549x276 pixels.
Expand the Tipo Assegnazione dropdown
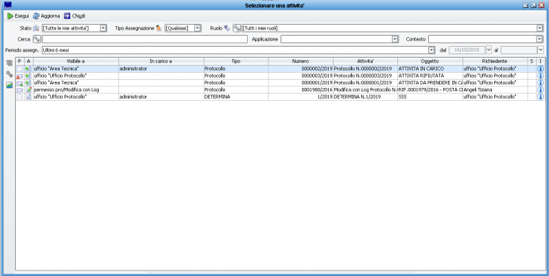[x=197, y=28]
